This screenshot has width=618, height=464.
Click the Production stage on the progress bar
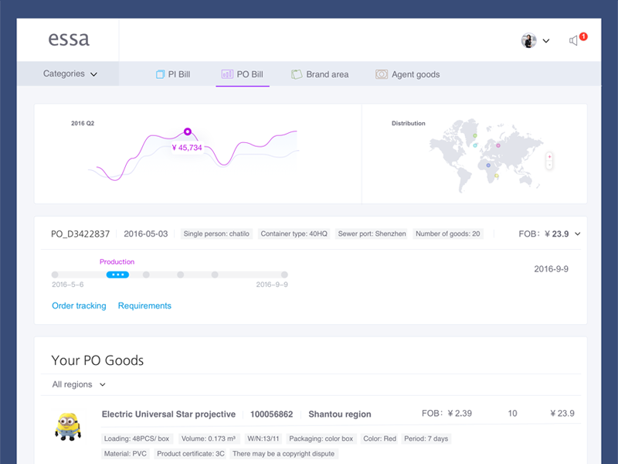coord(117,274)
